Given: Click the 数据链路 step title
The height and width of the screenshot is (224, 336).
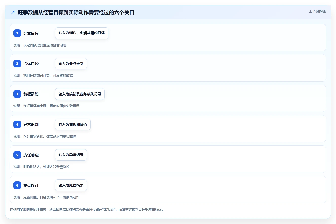Looking at the screenshot, I should 31,94.
